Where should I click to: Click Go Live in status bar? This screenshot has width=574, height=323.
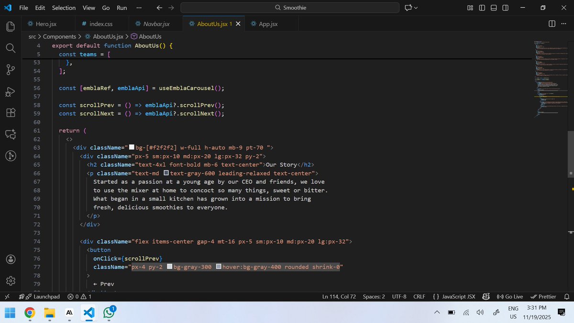510,297
